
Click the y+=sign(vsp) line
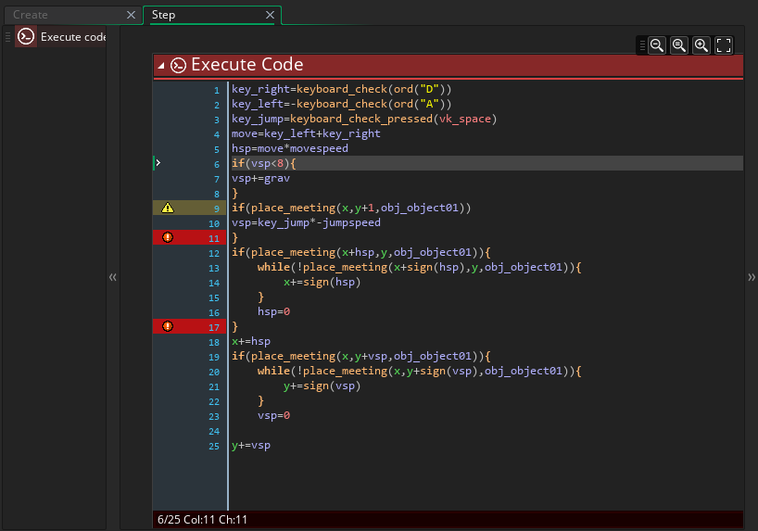pyautogui.click(x=322, y=386)
